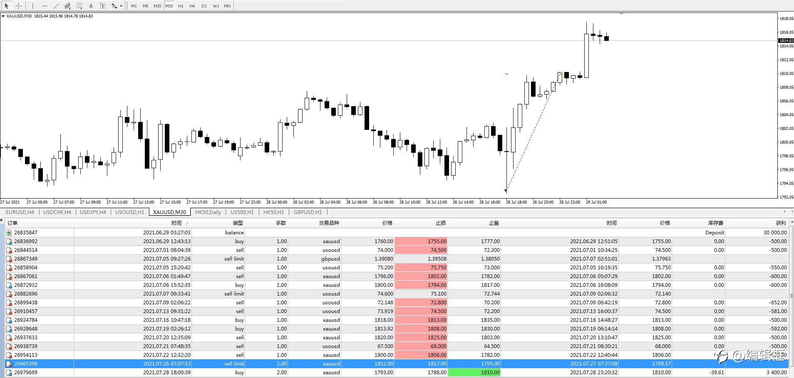Click the order icon for 26910457
This screenshot has width=794, height=378.
pyautogui.click(x=9, y=311)
